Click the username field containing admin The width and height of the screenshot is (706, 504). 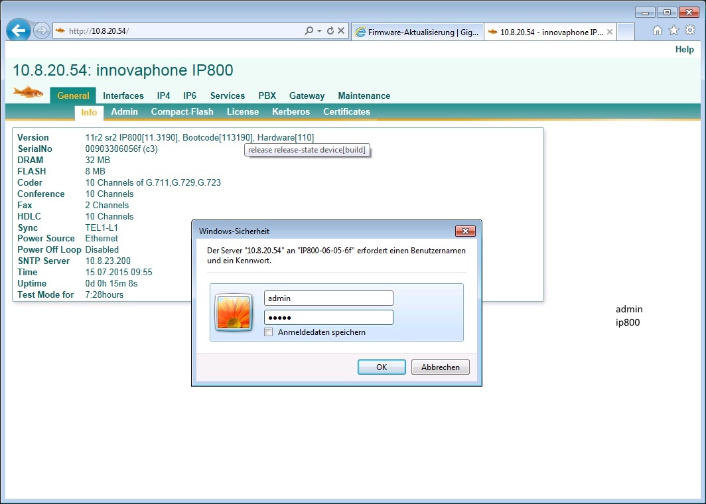coord(328,298)
